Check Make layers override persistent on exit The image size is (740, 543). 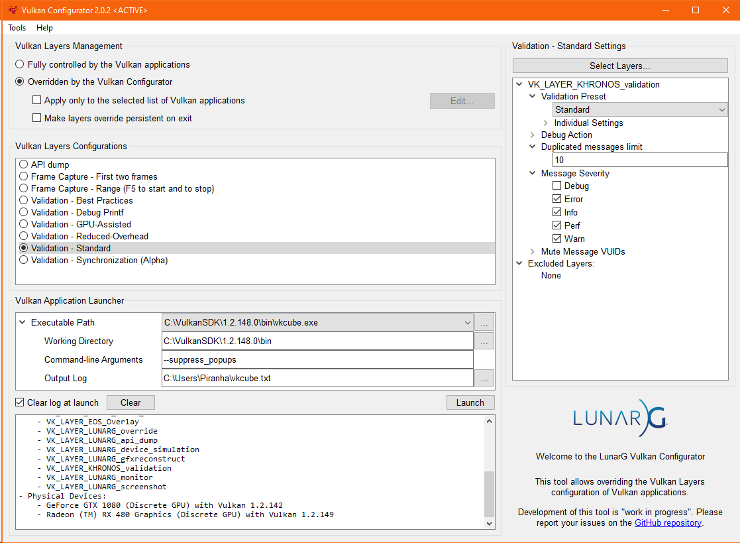tap(37, 118)
